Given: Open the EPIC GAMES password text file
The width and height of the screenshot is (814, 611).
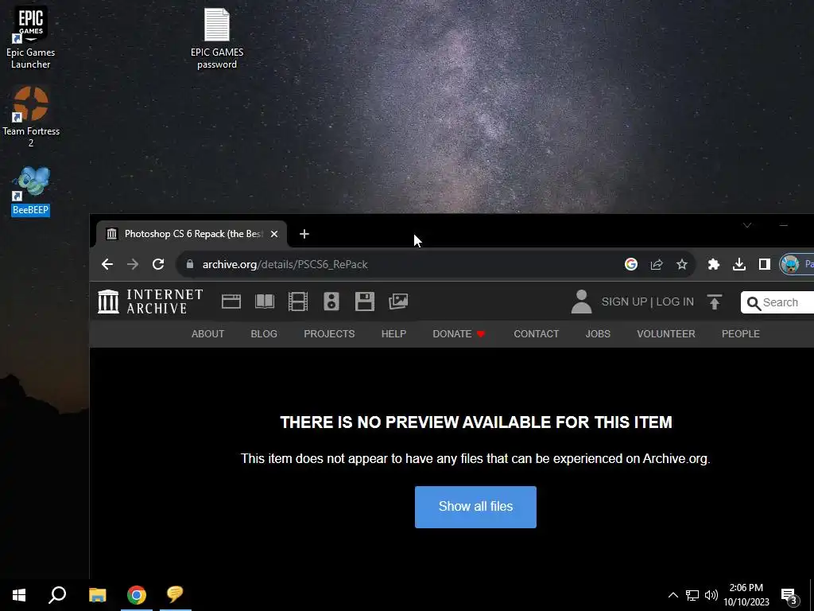Looking at the screenshot, I should pyautogui.click(x=216, y=38).
